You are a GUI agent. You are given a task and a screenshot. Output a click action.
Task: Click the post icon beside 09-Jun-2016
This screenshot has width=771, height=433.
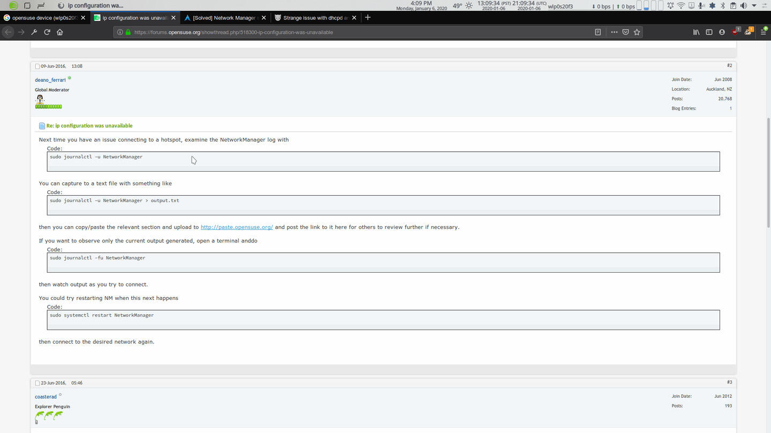coord(37,66)
